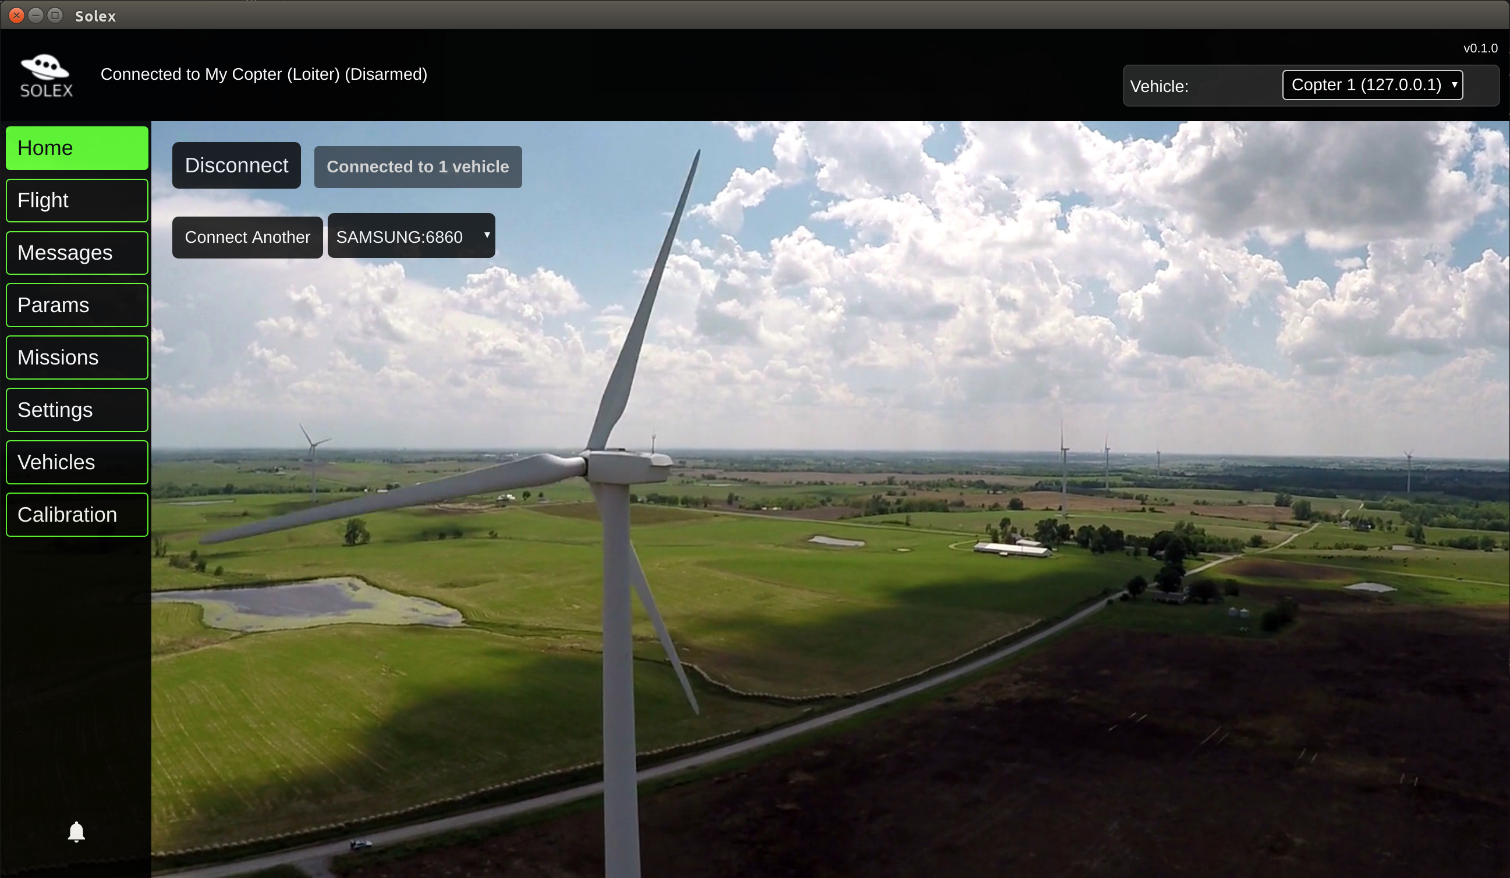Viewport: 1510px width, 878px height.
Task: Go to the Messages section
Action: (77, 253)
